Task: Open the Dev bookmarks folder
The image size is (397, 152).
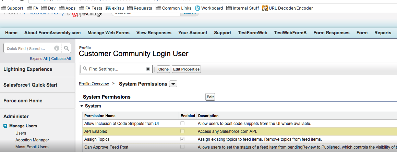Action: [x=49, y=8]
